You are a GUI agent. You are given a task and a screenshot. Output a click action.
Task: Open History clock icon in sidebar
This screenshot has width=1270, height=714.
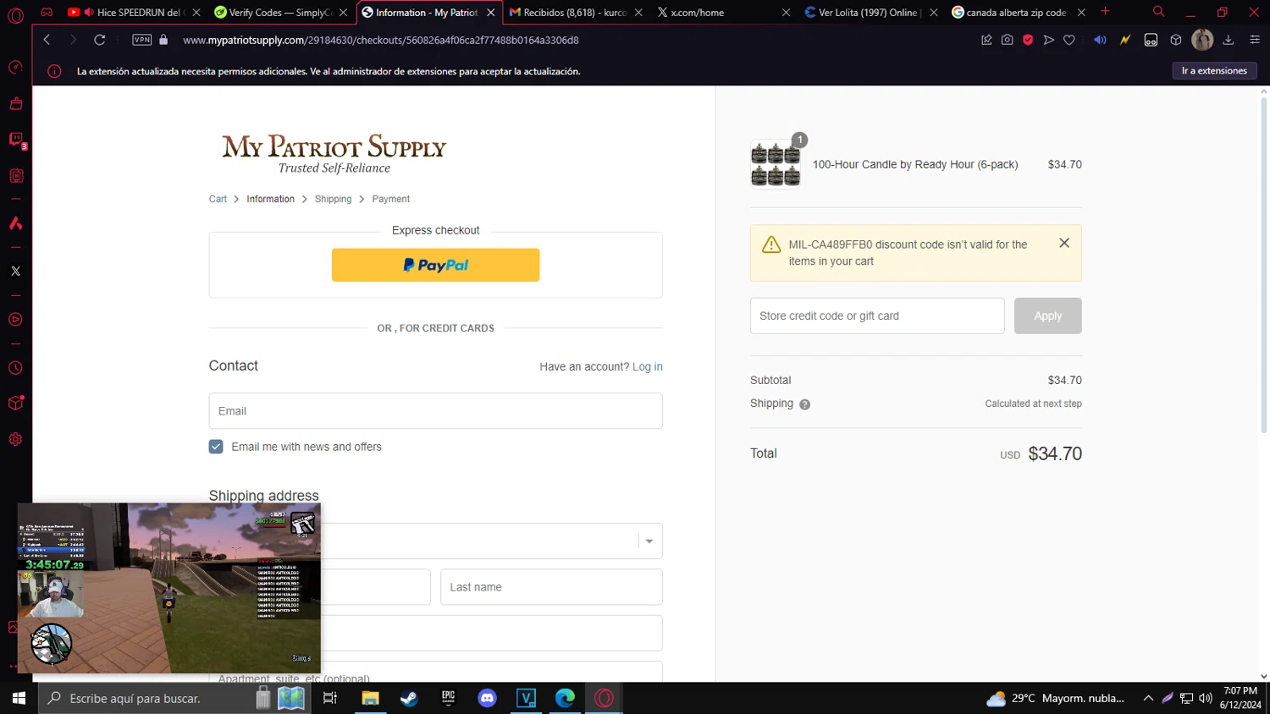click(15, 368)
